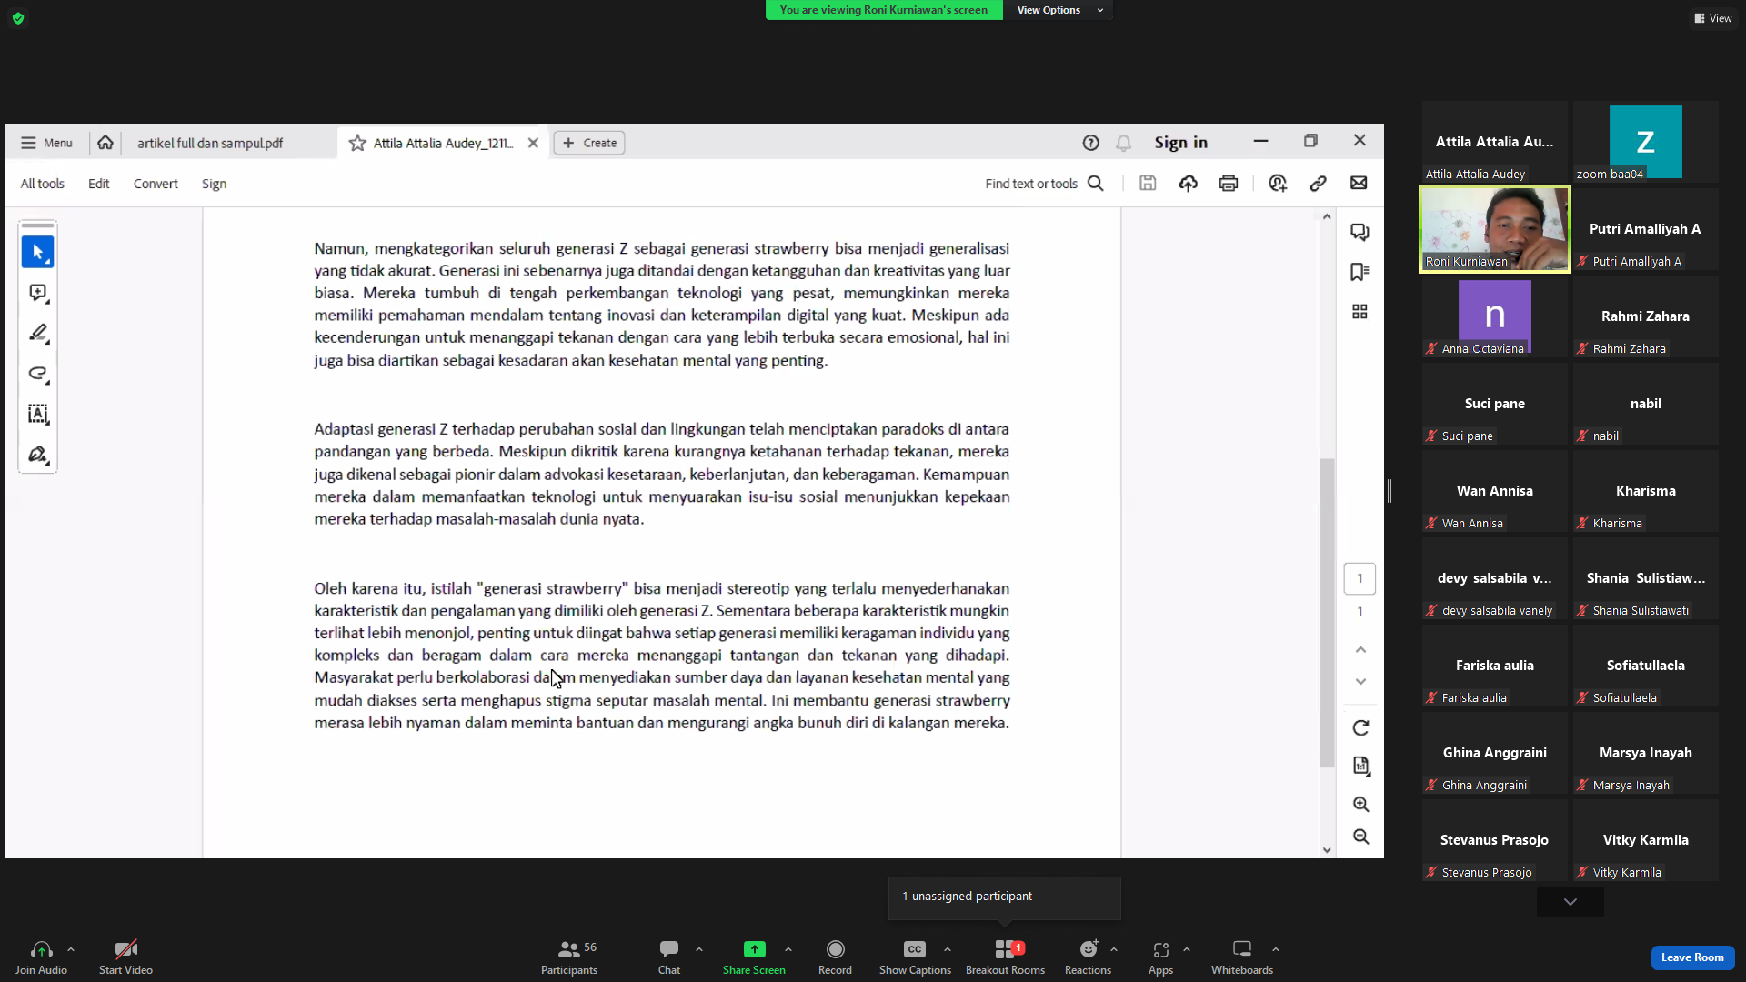This screenshot has width=1746, height=982.
Task: Open Edit menu
Action: pos(98,184)
